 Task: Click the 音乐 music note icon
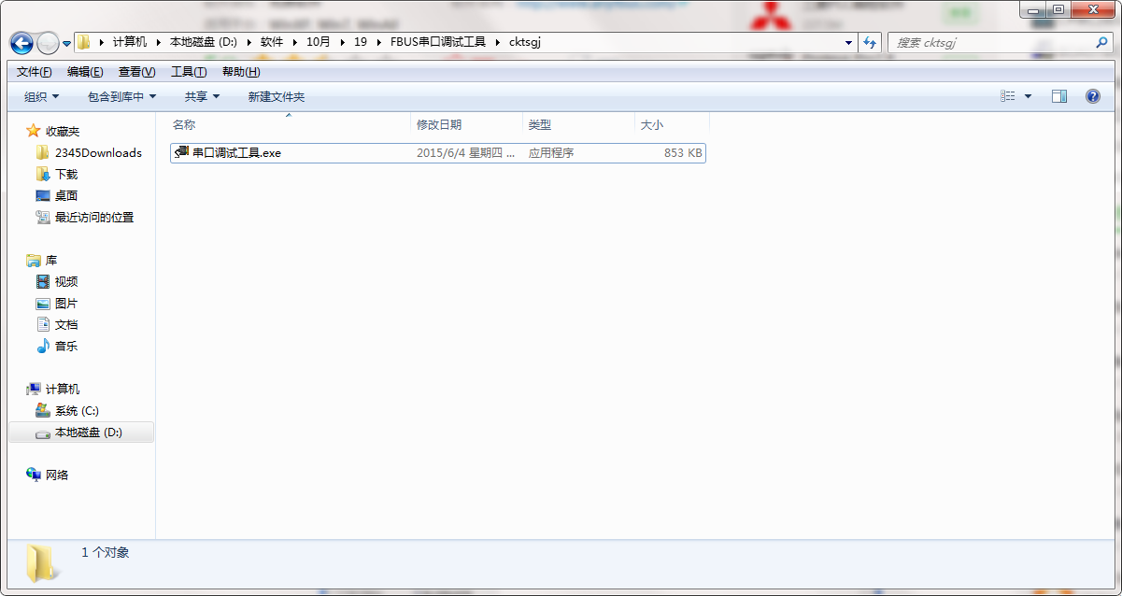click(42, 346)
